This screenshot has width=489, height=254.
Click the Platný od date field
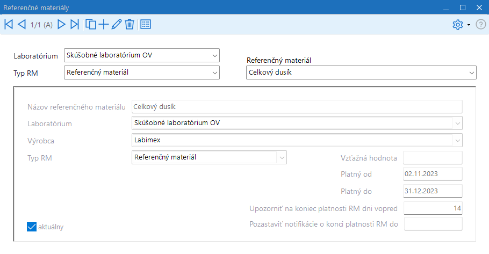pyautogui.click(x=433, y=174)
